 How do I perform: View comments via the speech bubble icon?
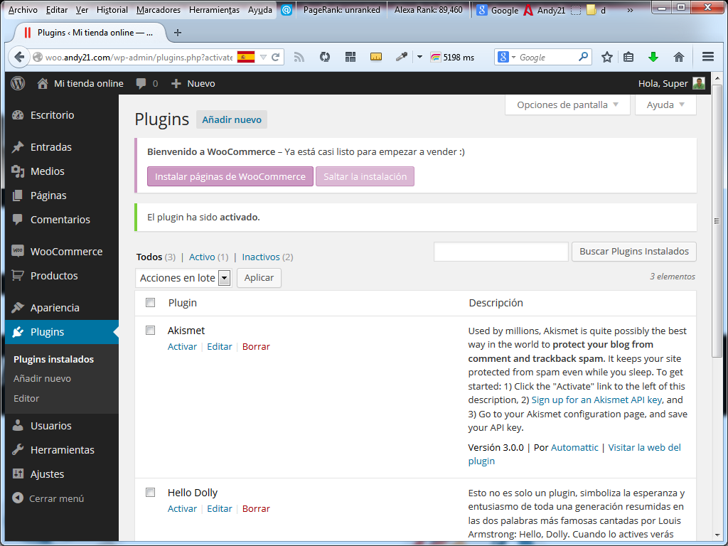(141, 84)
